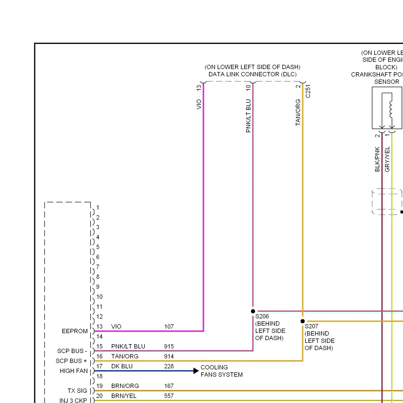Click the DATA LINK CONNECTOR (DLC) title
The image size is (403, 403).
tap(253, 74)
